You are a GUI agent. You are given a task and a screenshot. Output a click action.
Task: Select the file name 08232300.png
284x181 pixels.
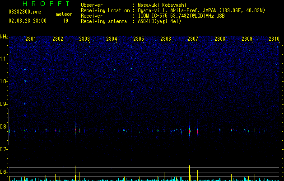click(x=25, y=12)
